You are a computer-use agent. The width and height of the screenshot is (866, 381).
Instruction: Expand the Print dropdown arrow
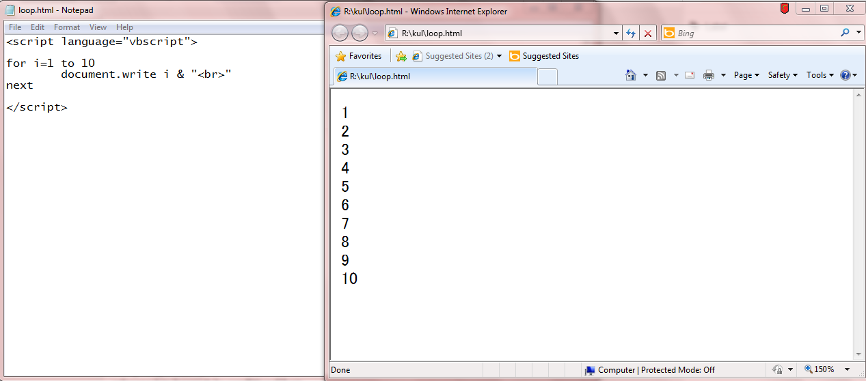[x=723, y=75]
